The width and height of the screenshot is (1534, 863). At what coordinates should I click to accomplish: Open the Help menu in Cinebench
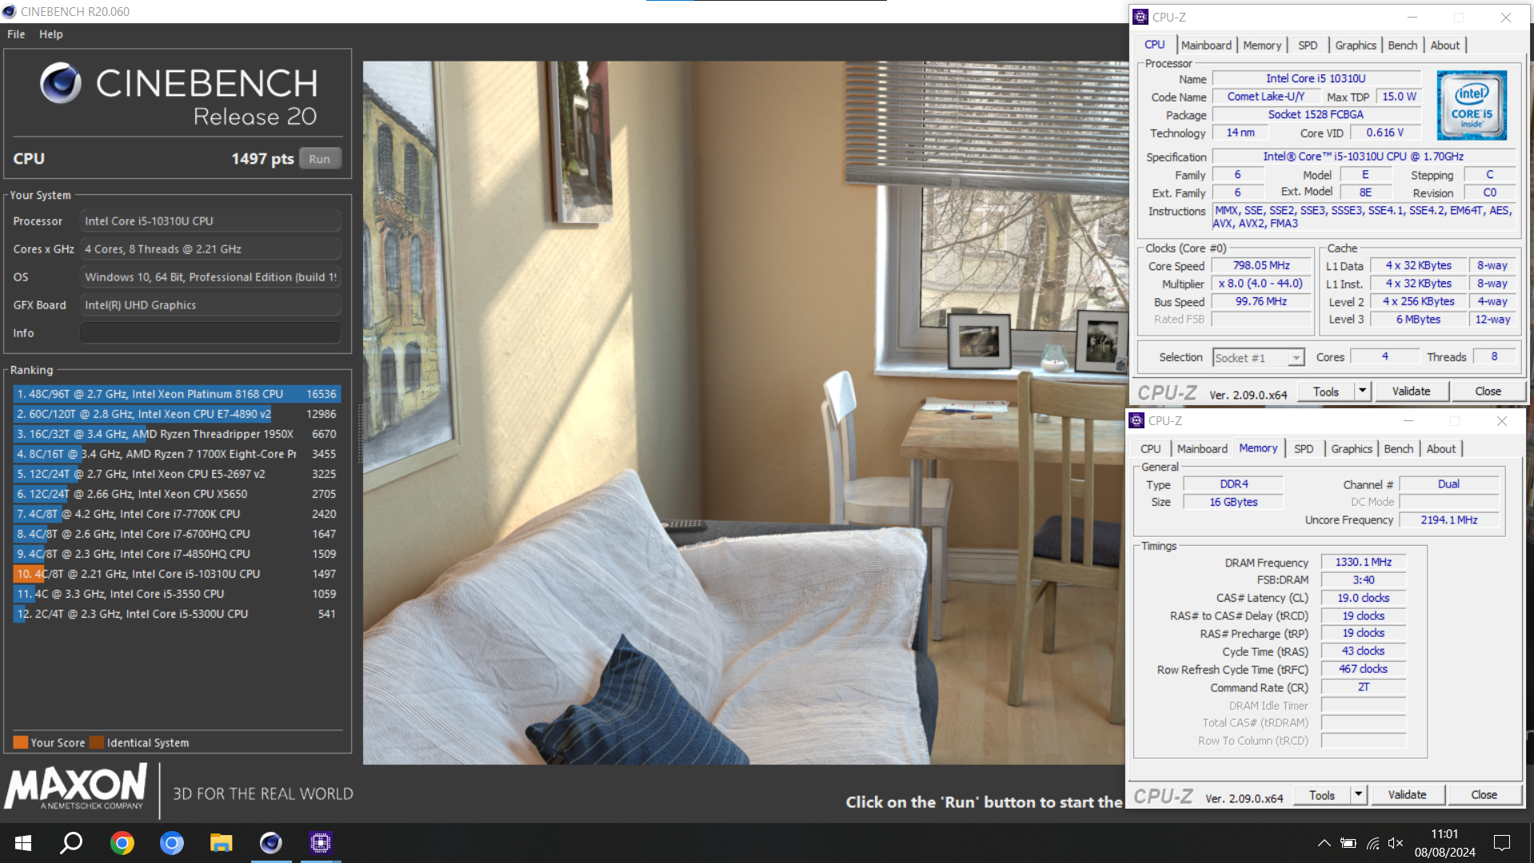[x=51, y=34]
